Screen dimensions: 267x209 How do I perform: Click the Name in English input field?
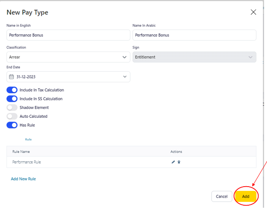(68, 35)
